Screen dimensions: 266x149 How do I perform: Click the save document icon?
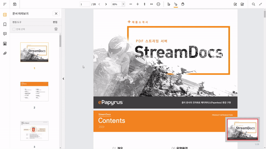point(15,4)
